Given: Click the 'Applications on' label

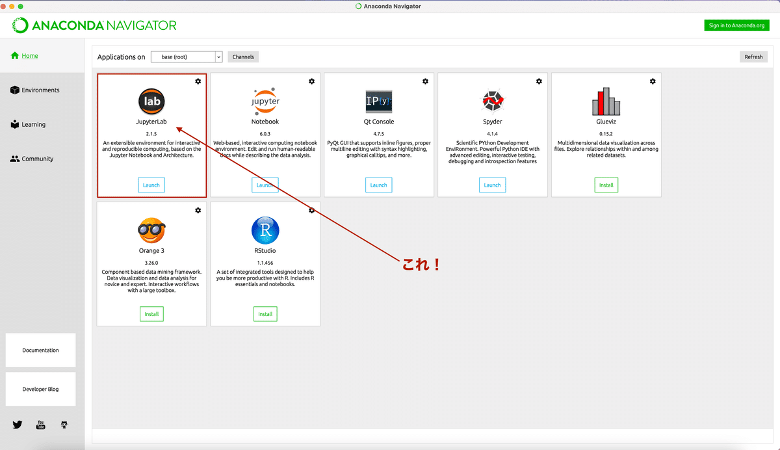Looking at the screenshot, I should pyautogui.click(x=122, y=57).
